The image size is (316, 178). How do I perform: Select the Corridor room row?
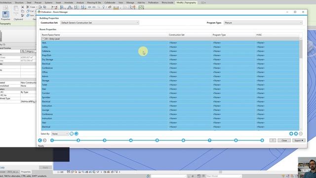click(x=170, y=93)
